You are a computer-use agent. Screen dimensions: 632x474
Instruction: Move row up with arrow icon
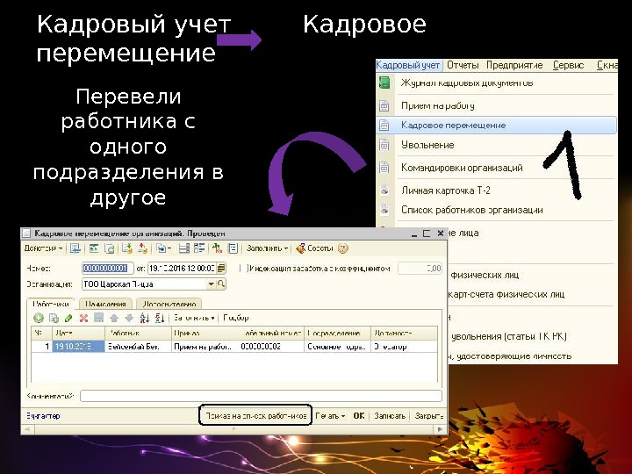[x=114, y=318]
